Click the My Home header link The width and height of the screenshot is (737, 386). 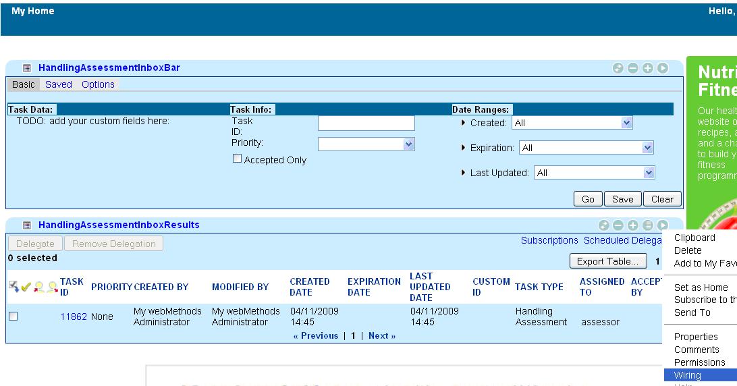33,11
